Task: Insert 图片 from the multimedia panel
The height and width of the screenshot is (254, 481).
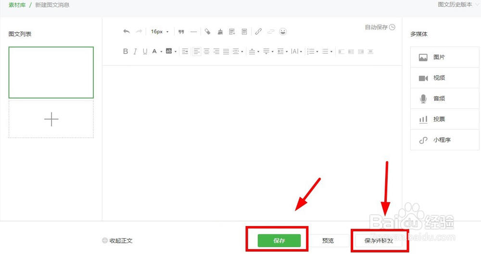Action: click(444, 57)
